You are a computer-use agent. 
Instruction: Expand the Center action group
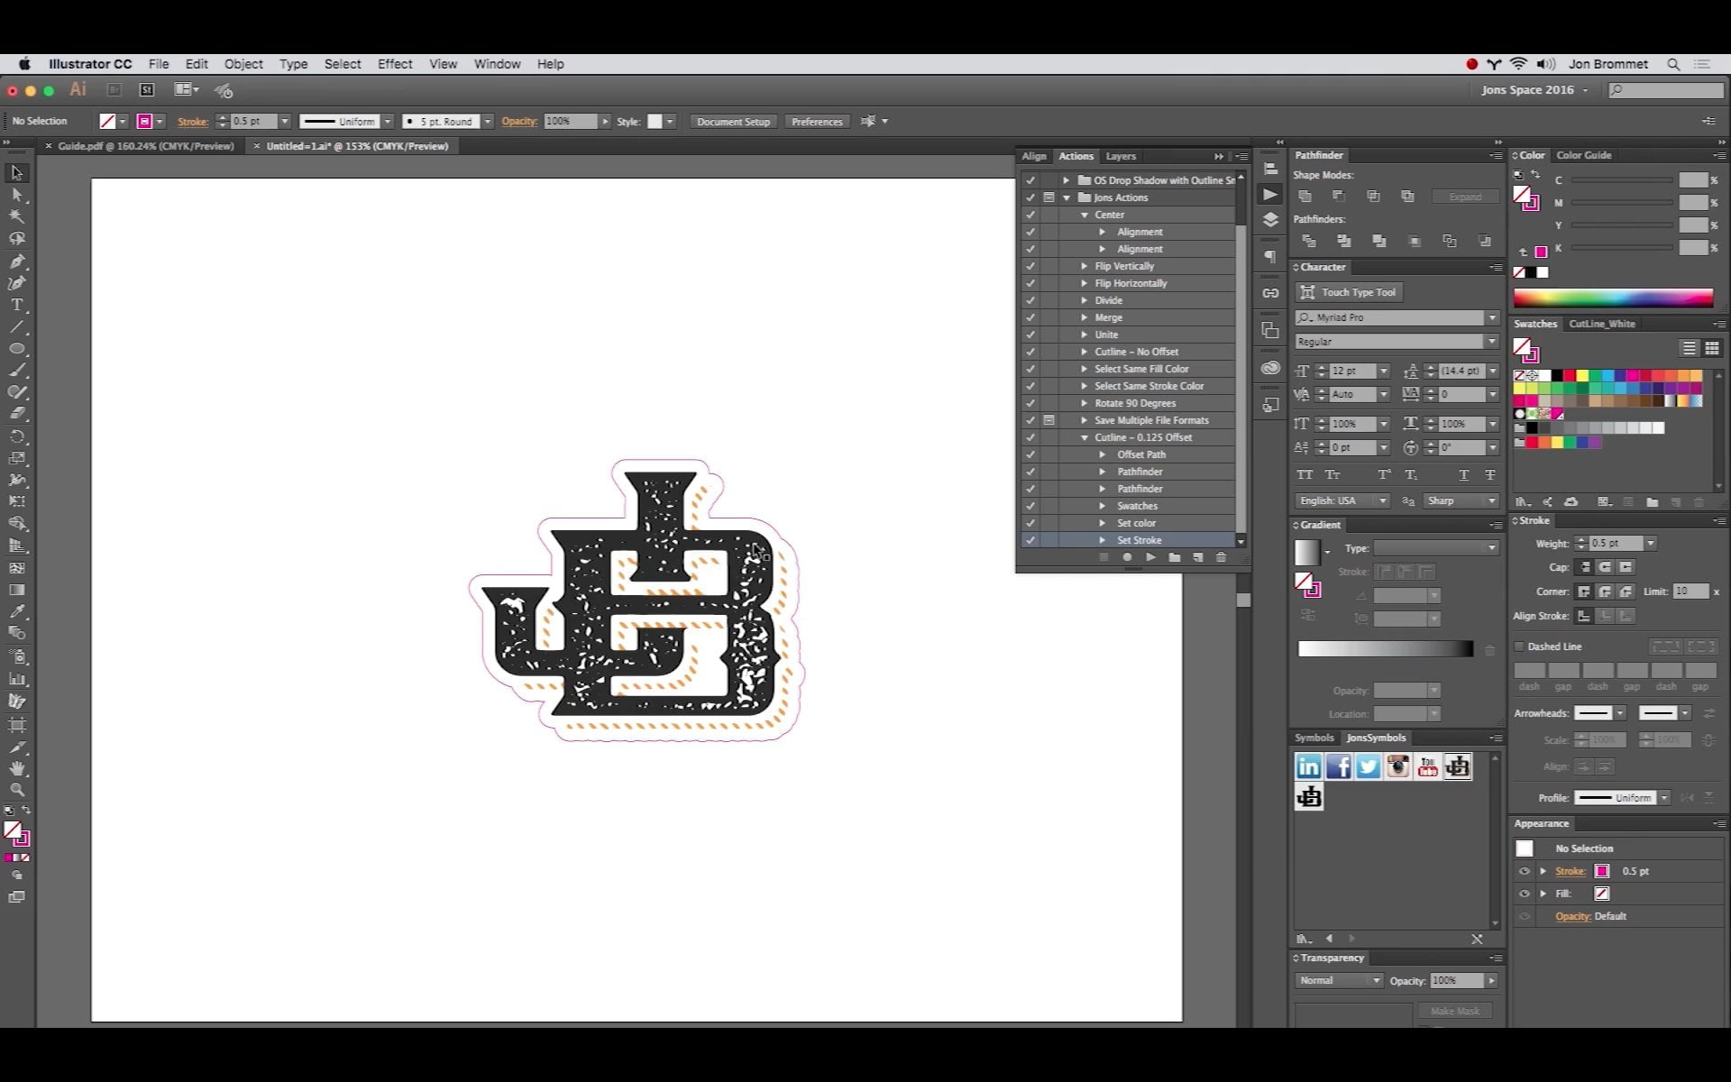point(1083,215)
